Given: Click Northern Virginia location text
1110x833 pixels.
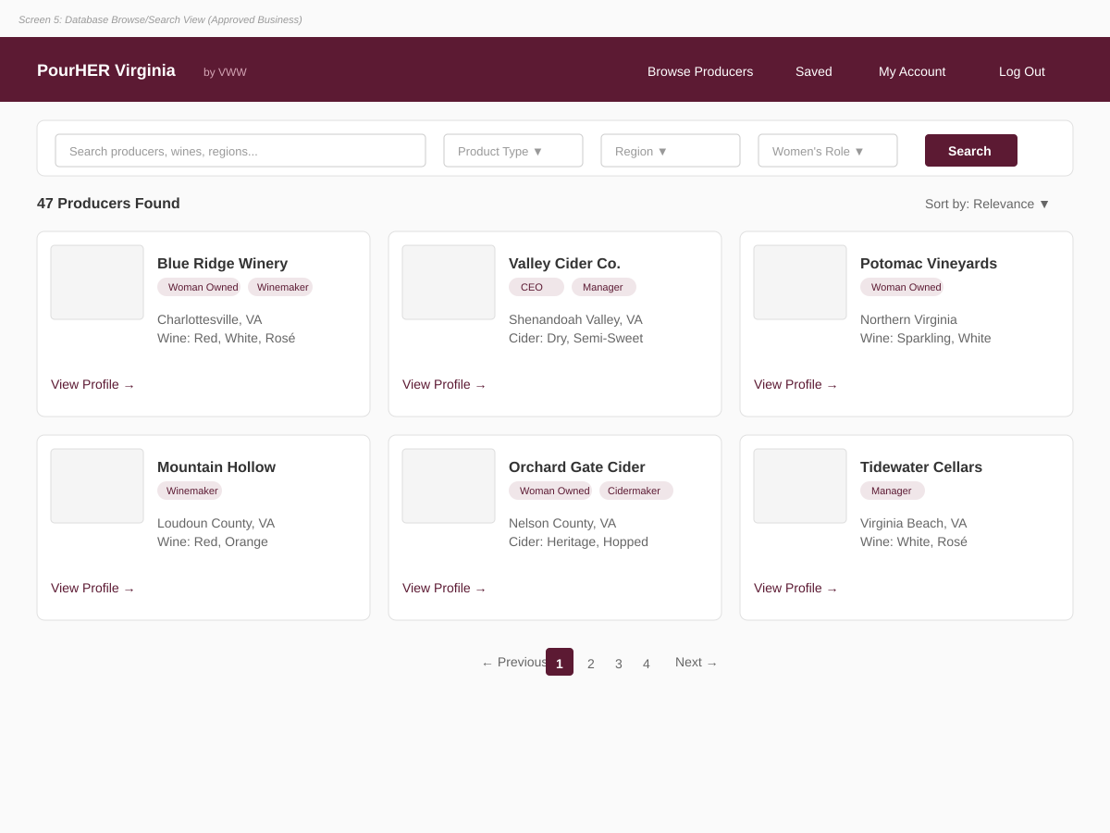Looking at the screenshot, I should tap(908, 319).
